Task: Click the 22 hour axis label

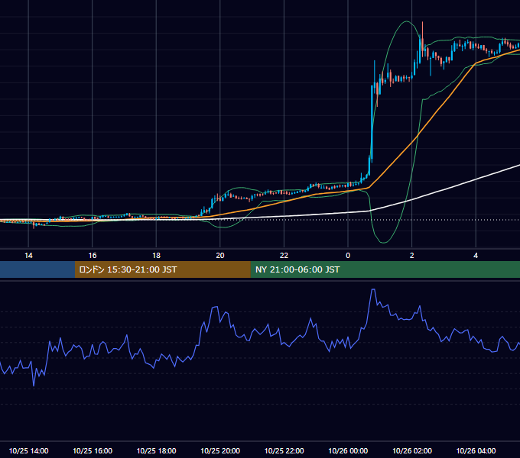Action: [x=284, y=256]
